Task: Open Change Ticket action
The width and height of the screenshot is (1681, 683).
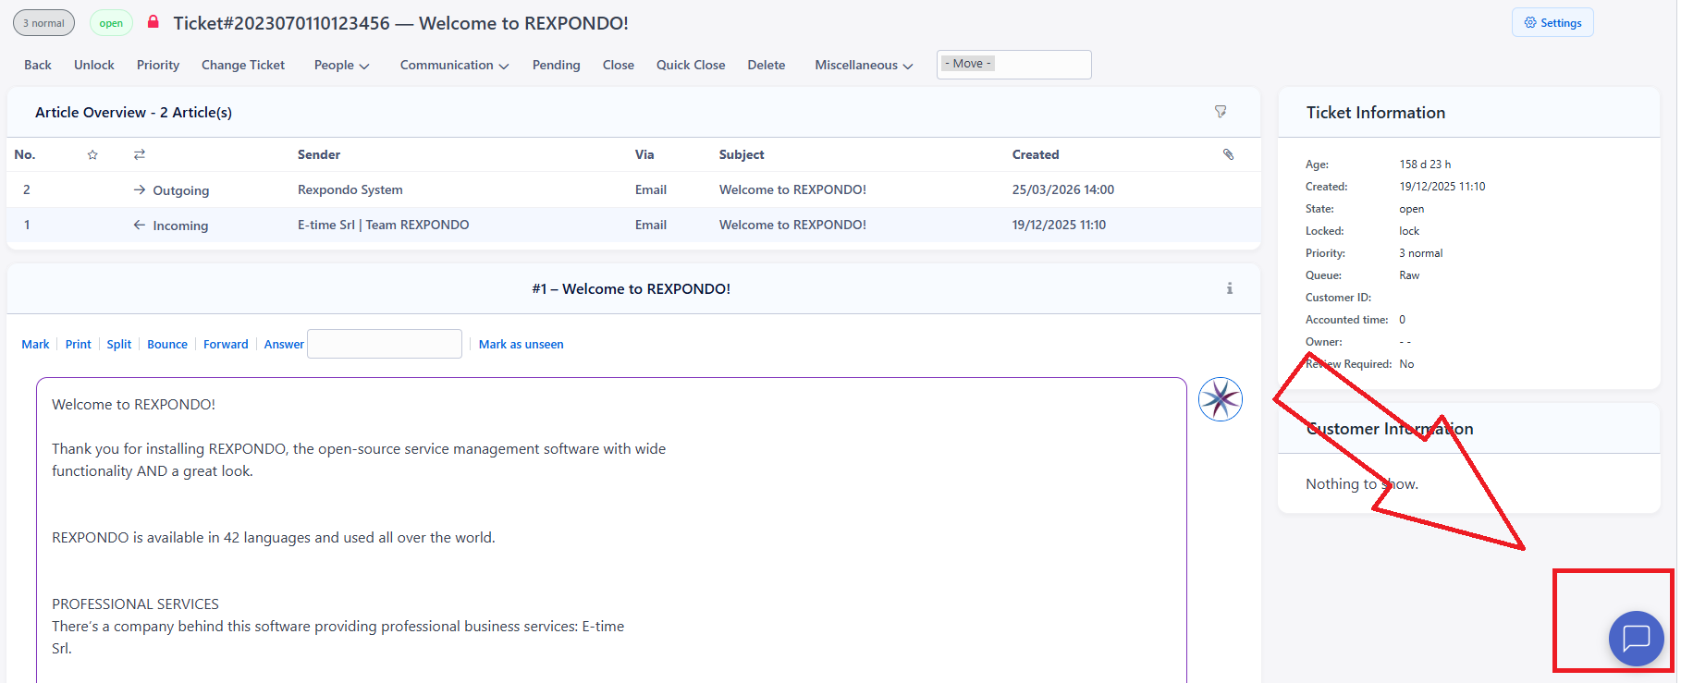Action: pos(243,65)
